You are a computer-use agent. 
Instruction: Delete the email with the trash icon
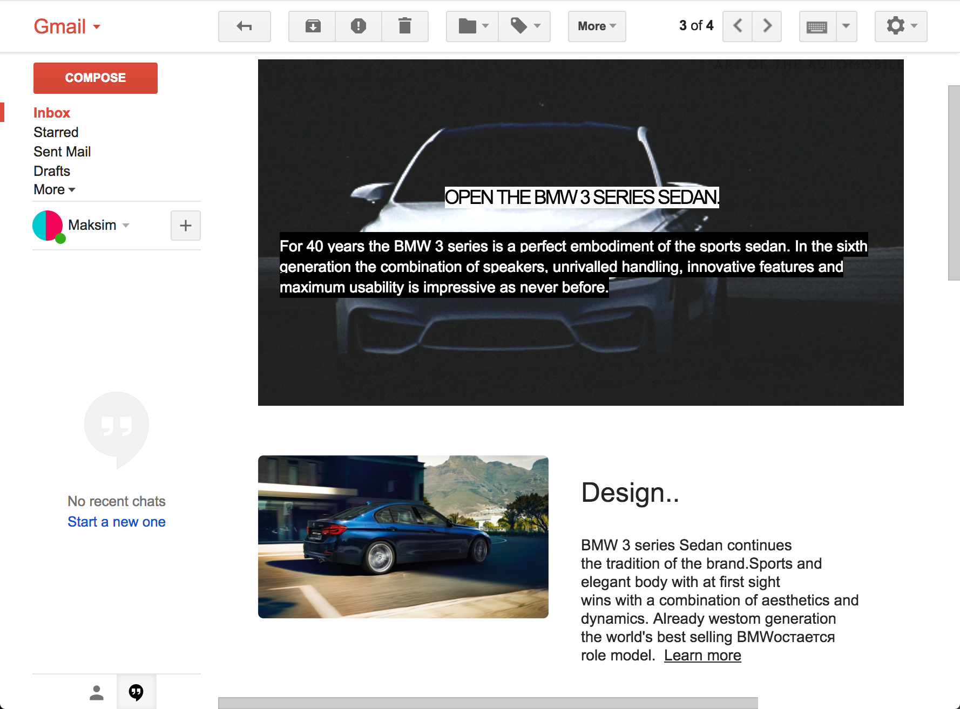tap(405, 26)
